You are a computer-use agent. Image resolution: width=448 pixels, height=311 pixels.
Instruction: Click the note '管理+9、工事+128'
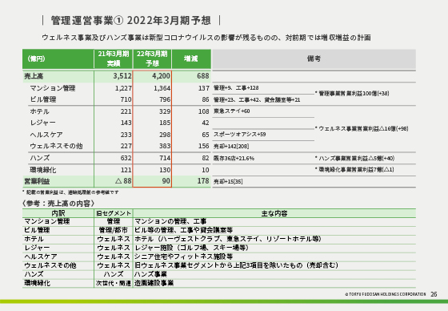[x=236, y=88]
